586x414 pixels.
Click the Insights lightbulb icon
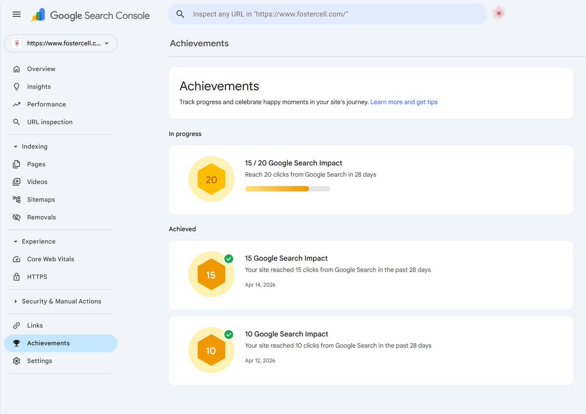[17, 86]
